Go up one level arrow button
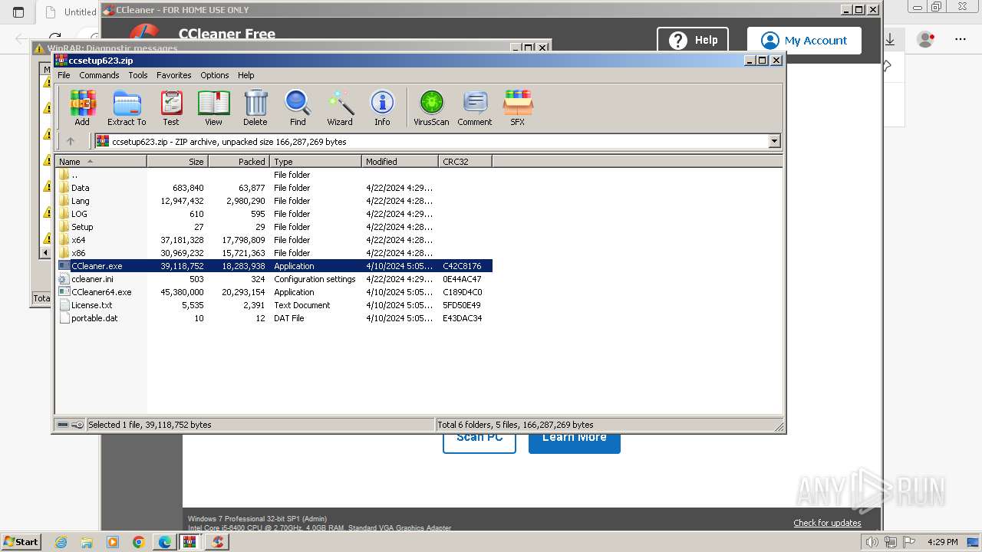The width and height of the screenshot is (982, 552). tap(71, 141)
